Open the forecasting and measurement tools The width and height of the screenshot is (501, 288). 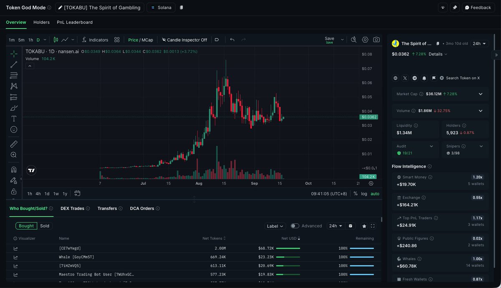[x=14, y=97]
